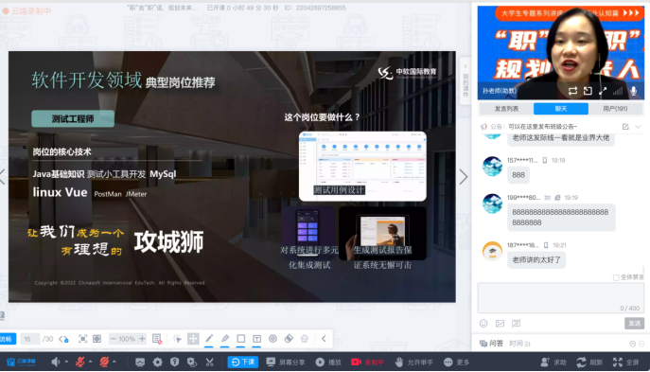Click the chat message input box
650x372 pixels.
(560, 298)
